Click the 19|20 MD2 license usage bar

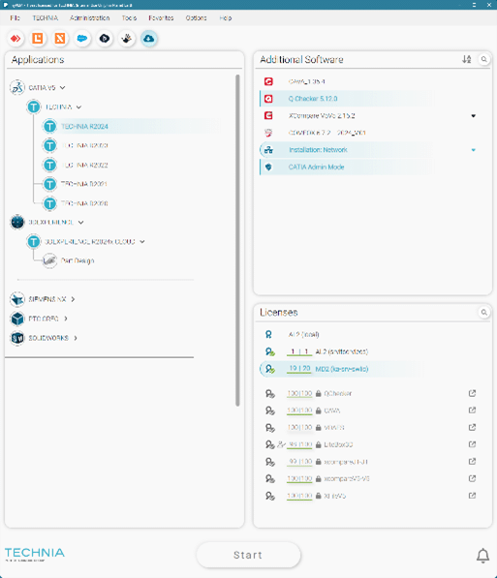tap(299, 369)
